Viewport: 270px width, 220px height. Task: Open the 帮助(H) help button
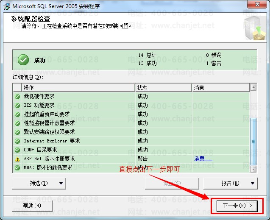click(32, 206)
